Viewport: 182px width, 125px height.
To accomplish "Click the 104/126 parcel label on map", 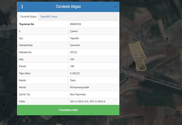I will point(138,55).
